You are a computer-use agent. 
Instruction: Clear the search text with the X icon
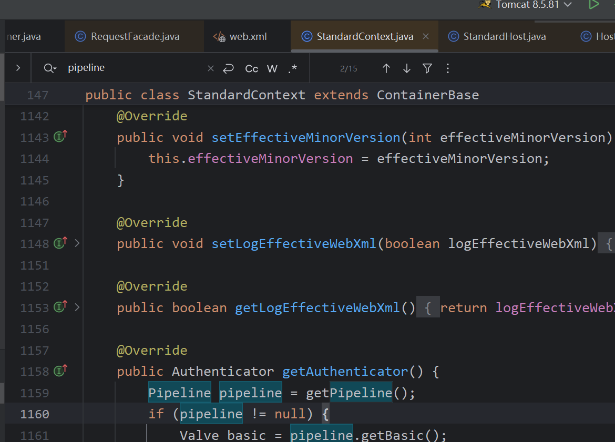coord(210,68)
